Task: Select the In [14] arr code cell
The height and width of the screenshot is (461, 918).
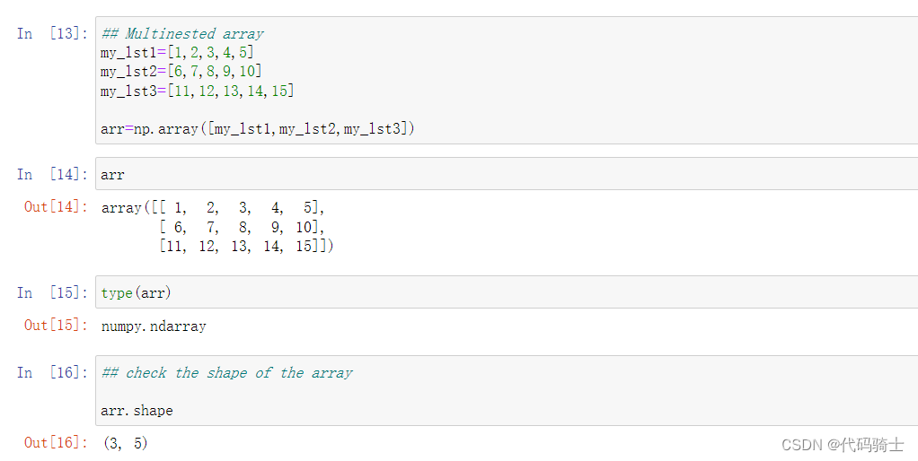Action: click(507, 173)
